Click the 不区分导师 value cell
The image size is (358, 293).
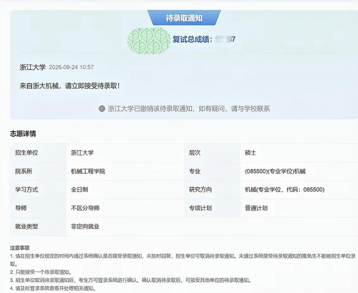pyautogui.click(x=125, y=208)
